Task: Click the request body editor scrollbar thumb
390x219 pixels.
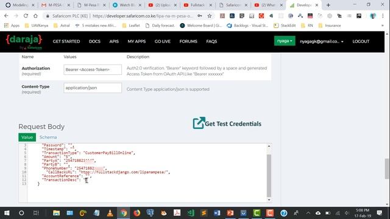Action: (269, 175)
